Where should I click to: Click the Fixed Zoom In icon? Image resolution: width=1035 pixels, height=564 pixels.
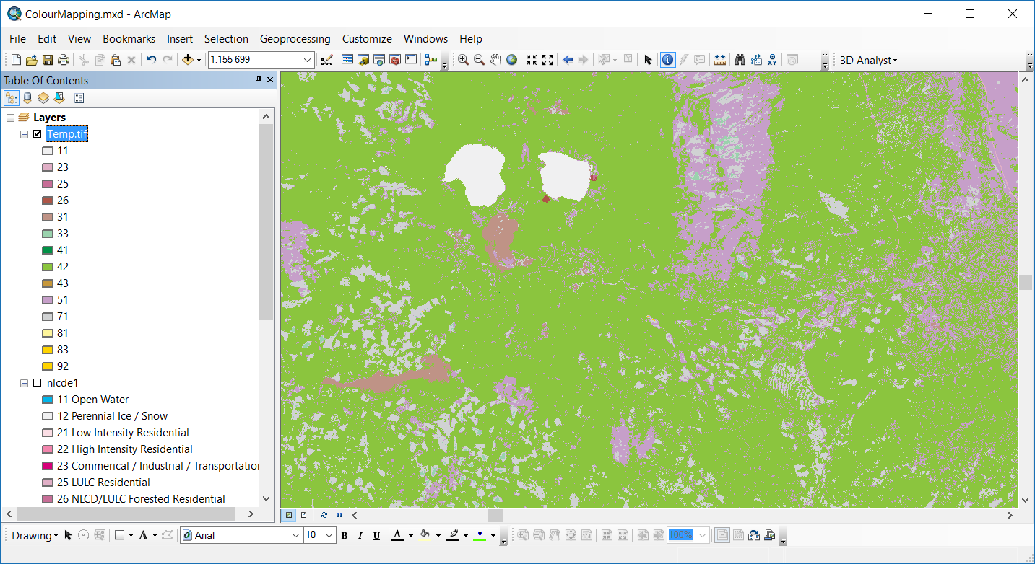[532, 60]
